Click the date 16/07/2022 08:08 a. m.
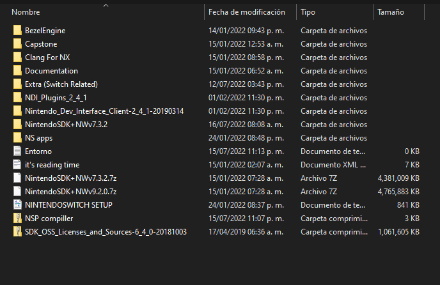440x285 pixels. [x=246, y=125]
